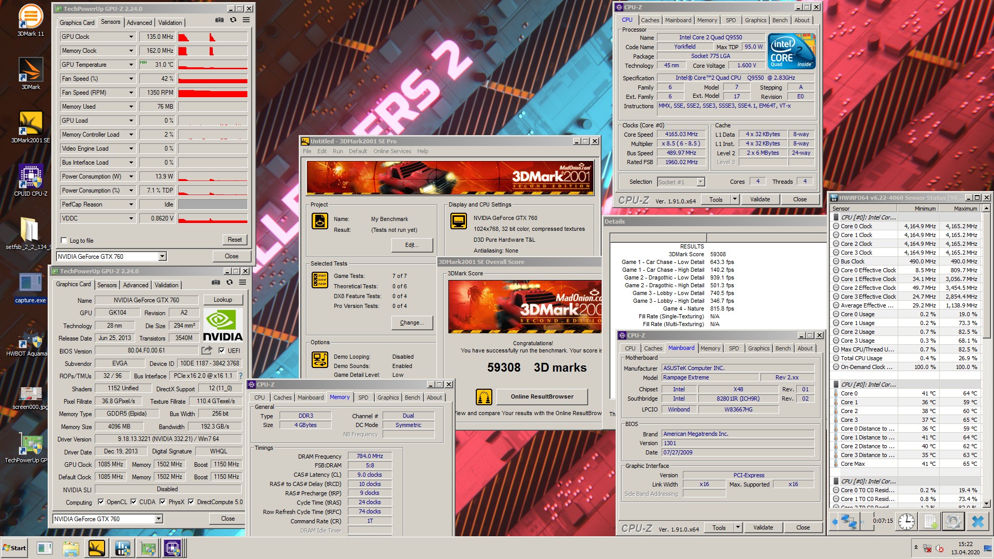
Task: Open GPU selector dropdown in GPU-Z Graphics Card window
Action: tap(159, 519)
